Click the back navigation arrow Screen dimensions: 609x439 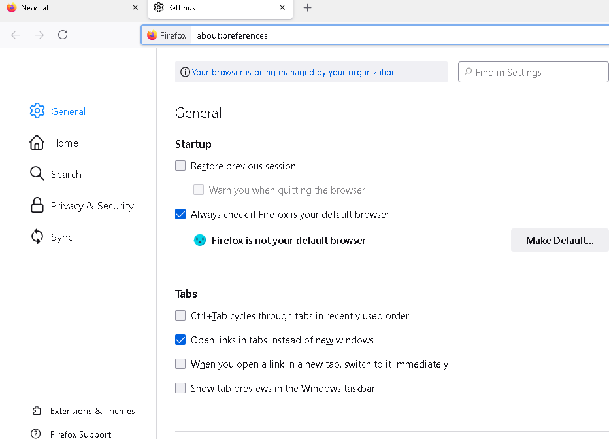point(16,35)
